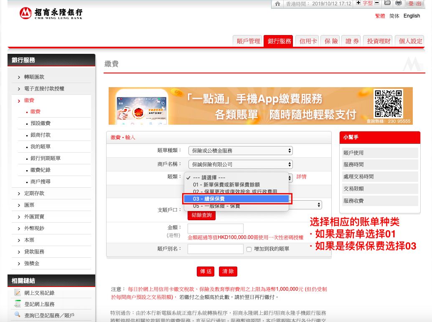
Task: Open the 詳情 details link
Action: click(301, 177)
